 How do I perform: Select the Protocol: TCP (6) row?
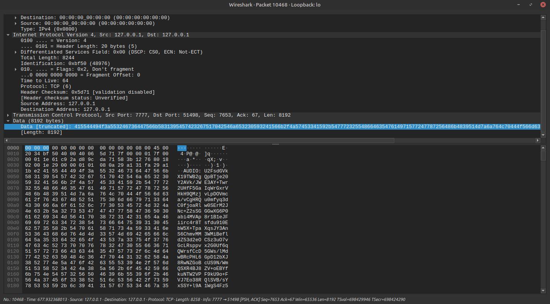[272, 86]
